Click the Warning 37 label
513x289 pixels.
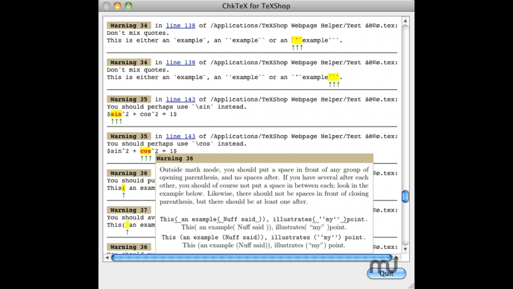pyautogui.click(x=129, y=210)
